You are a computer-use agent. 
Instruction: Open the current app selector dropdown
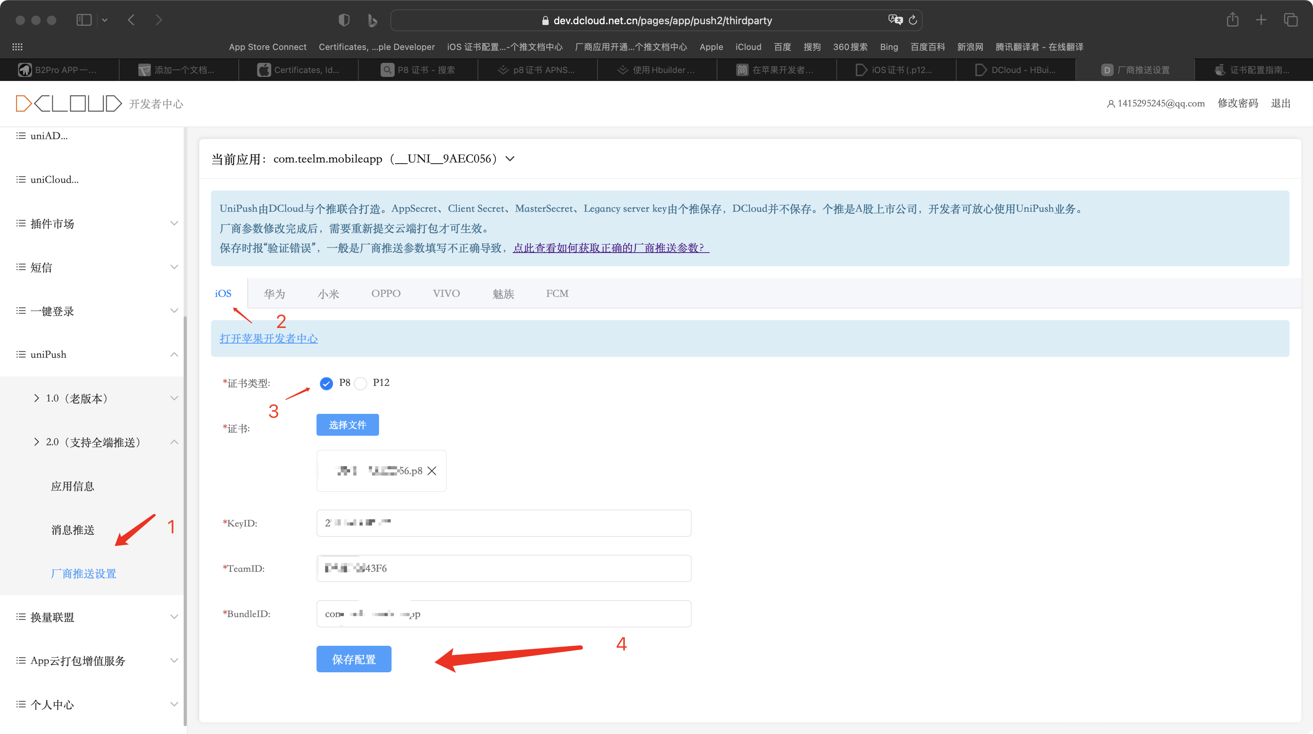click(510, 159)
